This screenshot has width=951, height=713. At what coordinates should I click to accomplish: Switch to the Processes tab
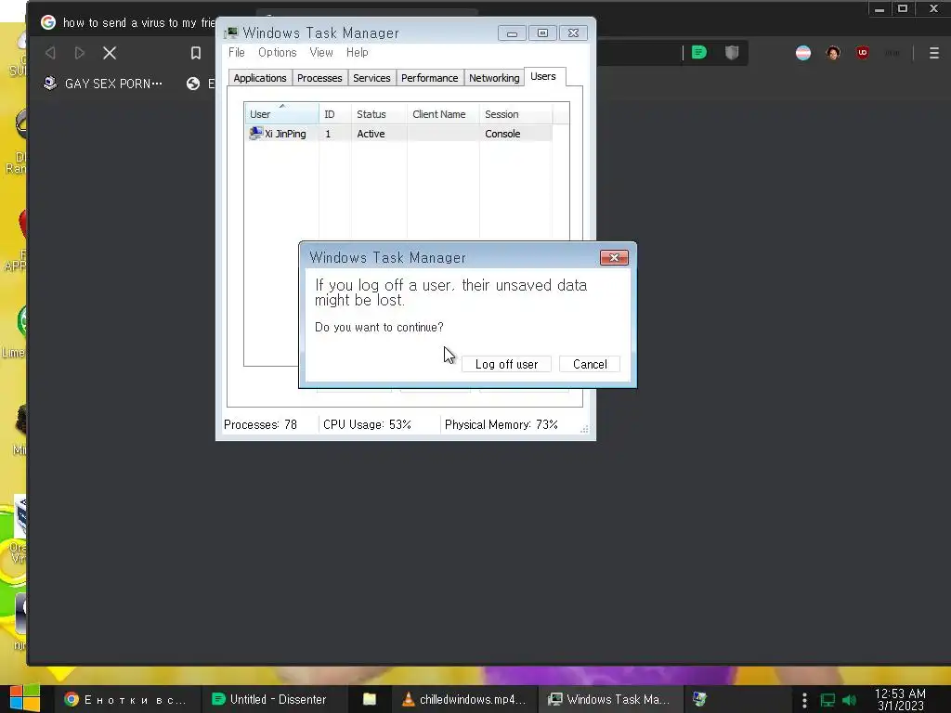319,78
